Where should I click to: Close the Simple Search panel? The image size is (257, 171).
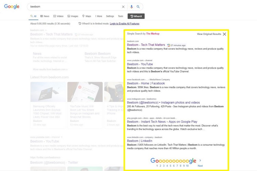pos(224,34)
